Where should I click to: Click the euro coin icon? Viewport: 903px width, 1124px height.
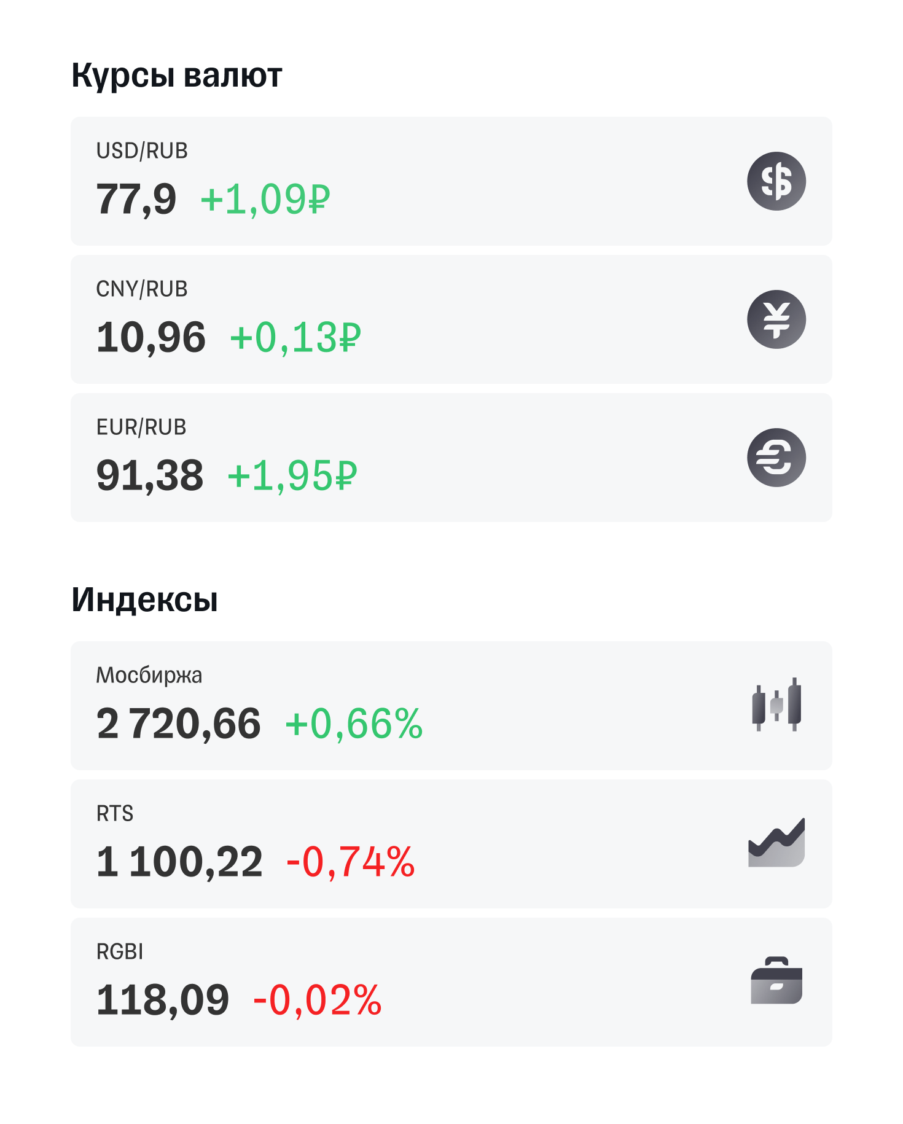point(776,458)
